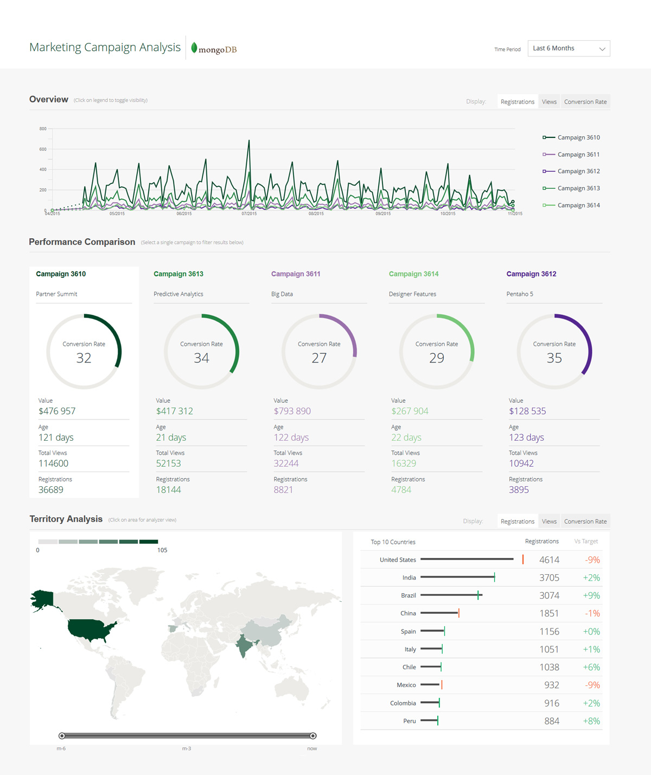Click the United States registrations bar
Screen dimensions: 651x775
[467, 559]
